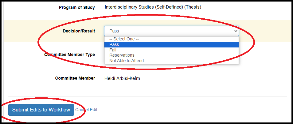Click the 'Pass' text in the closed select box
Image resolution: width=293 pixels, height=124 pixels.
(114, 31)
